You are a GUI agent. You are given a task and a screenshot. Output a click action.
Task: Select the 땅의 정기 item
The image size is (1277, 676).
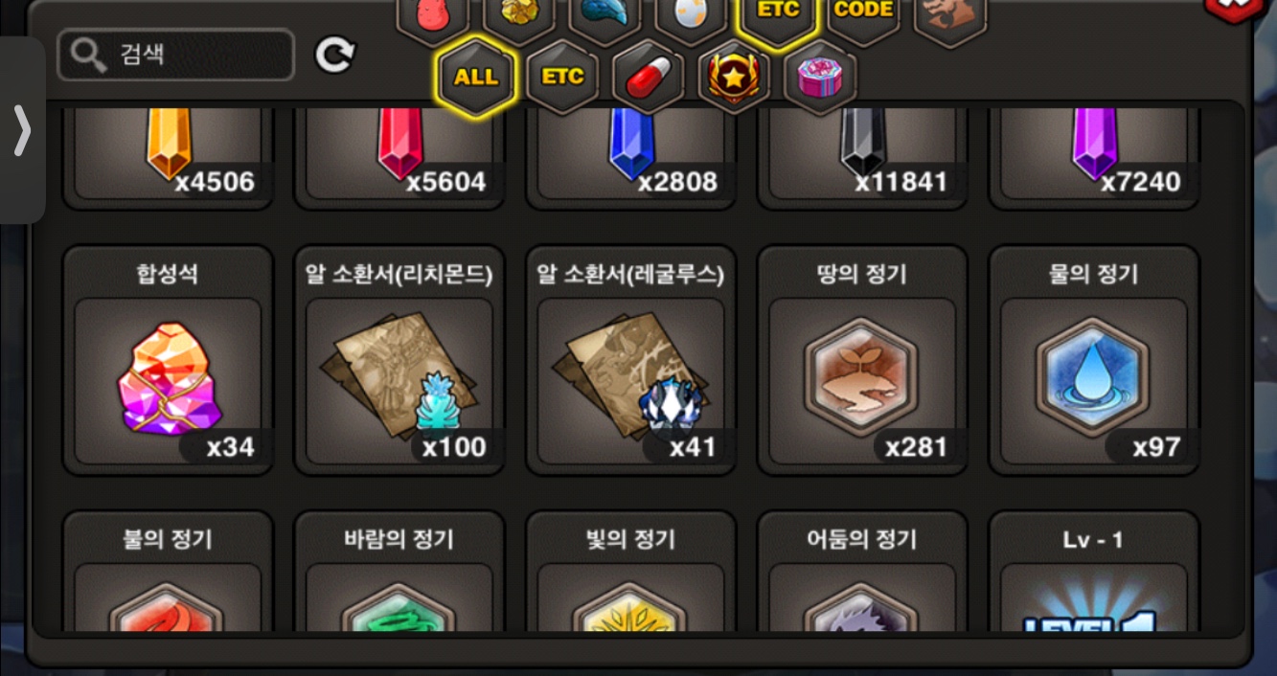(x=863, y=360)
